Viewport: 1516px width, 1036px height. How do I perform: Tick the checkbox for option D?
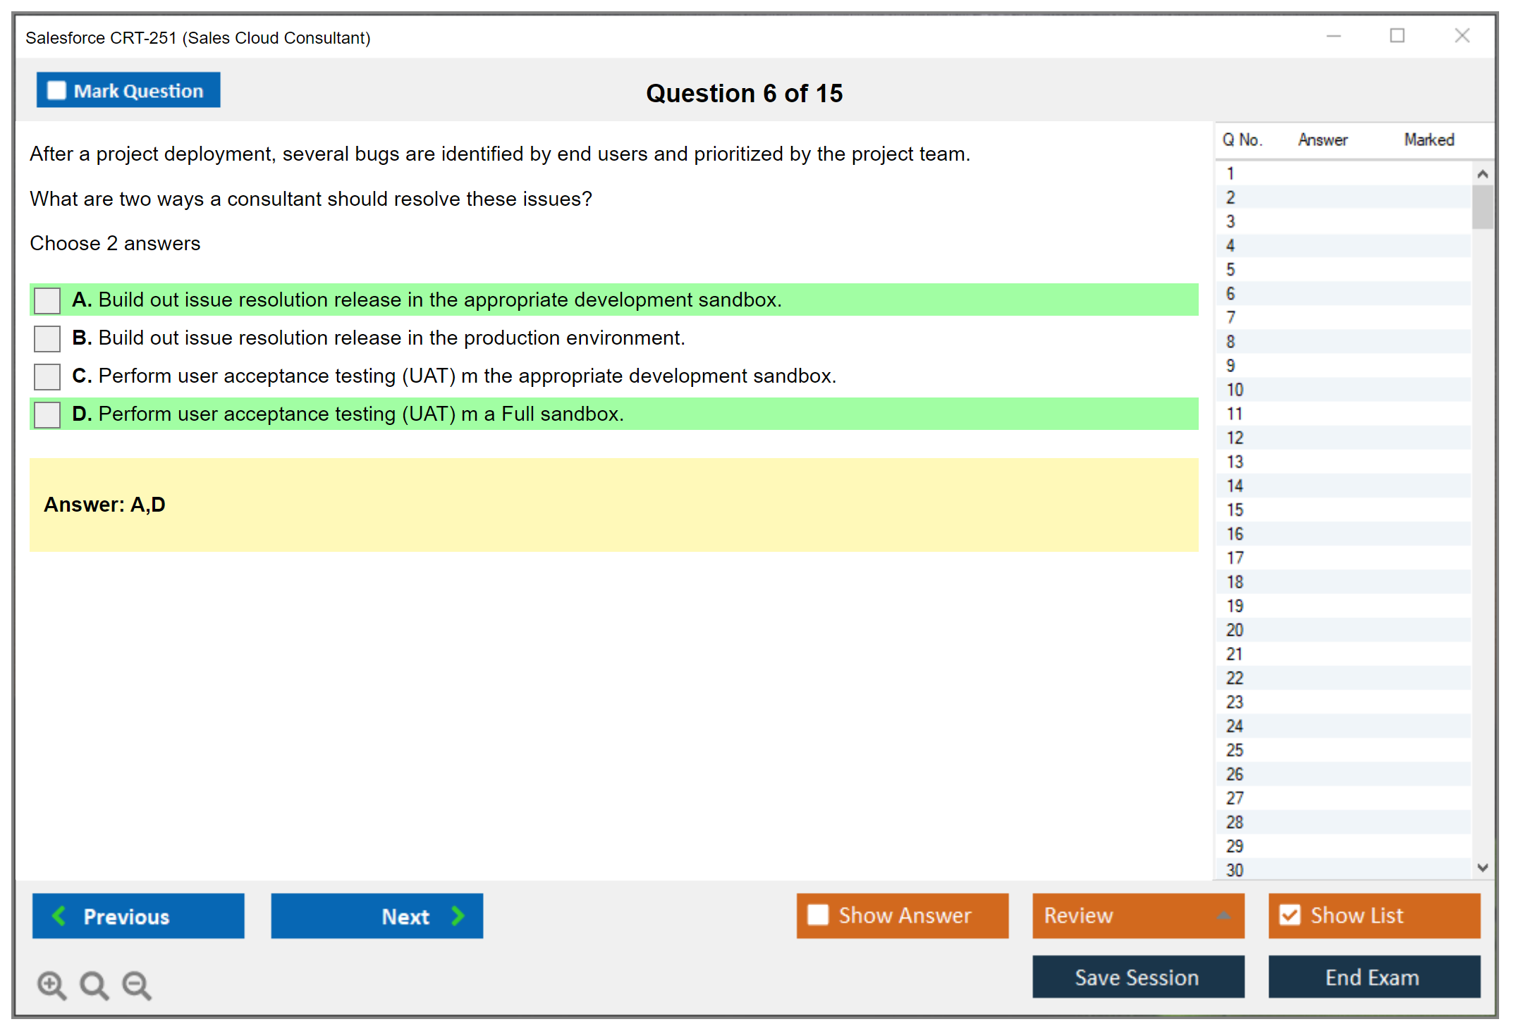pos(47,414)
